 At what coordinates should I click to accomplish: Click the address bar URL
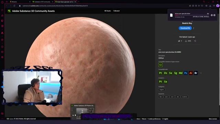55,6
